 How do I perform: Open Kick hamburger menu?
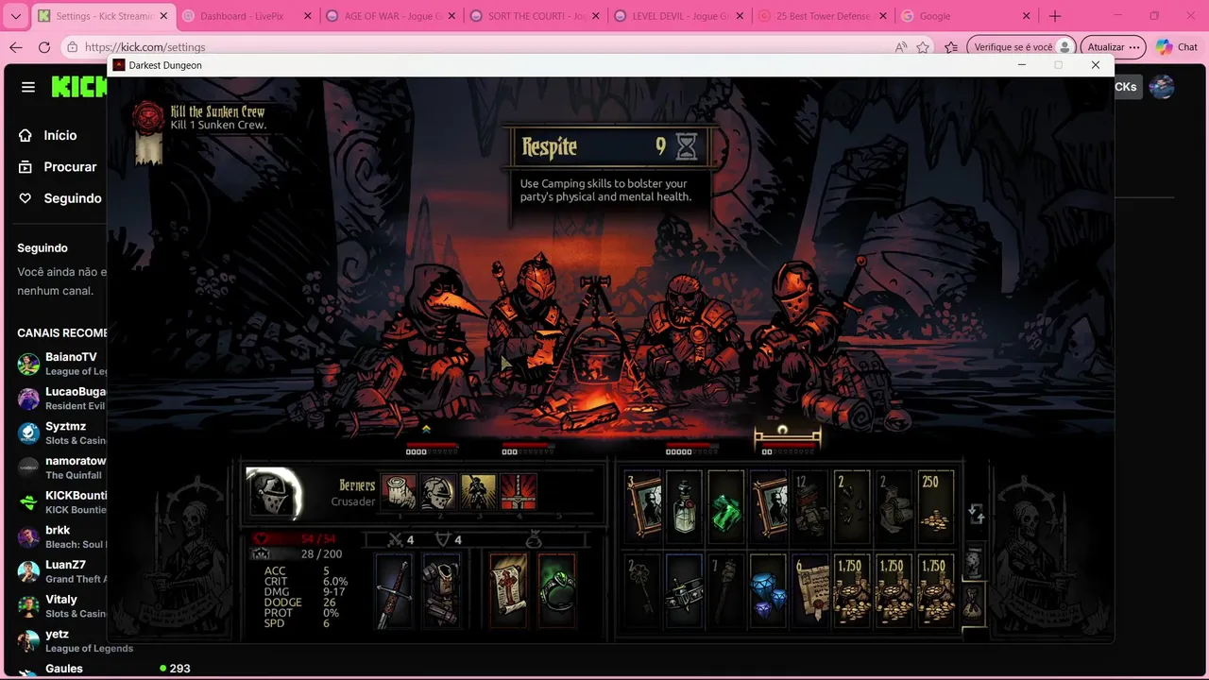pyautogui.click(x=28, y=87)
